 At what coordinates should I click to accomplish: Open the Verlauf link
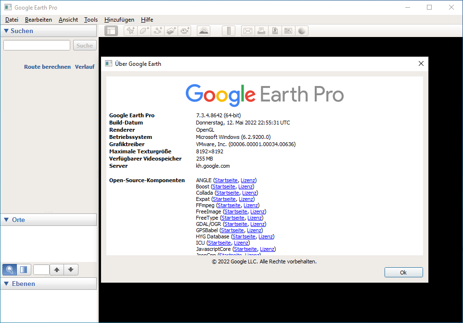click(85, 67)
